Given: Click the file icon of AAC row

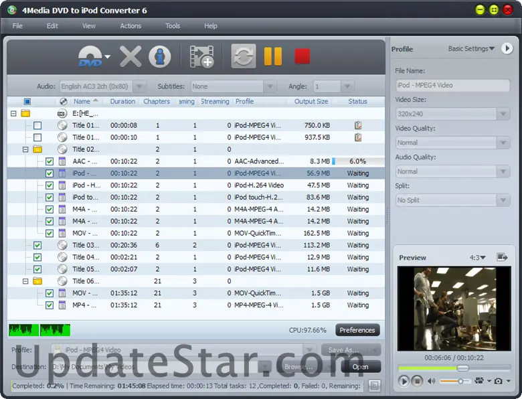Looking at the screenshot, I should [x=62, y=161].
